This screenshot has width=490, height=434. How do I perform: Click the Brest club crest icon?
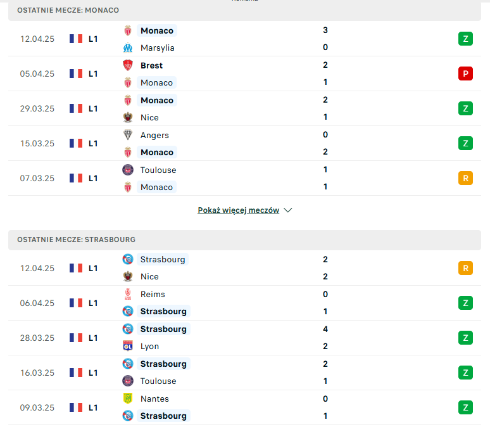click(x=128, y=65)
